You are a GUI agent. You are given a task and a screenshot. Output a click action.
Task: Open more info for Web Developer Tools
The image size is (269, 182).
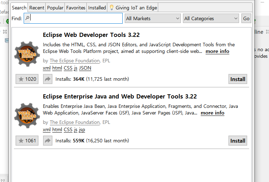pyautogui.click(x=217, y=51)
